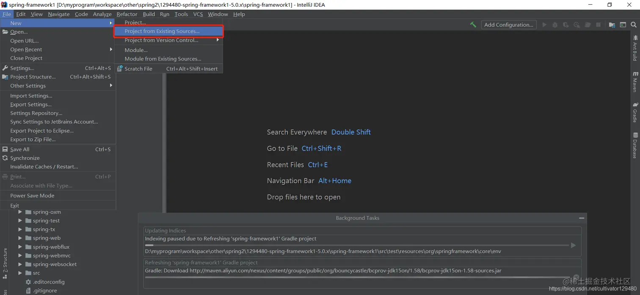Viewport: 640px width, 295px height.
Task: Open the Project Structure toolbar icon
Action: (x=612, y=25)
